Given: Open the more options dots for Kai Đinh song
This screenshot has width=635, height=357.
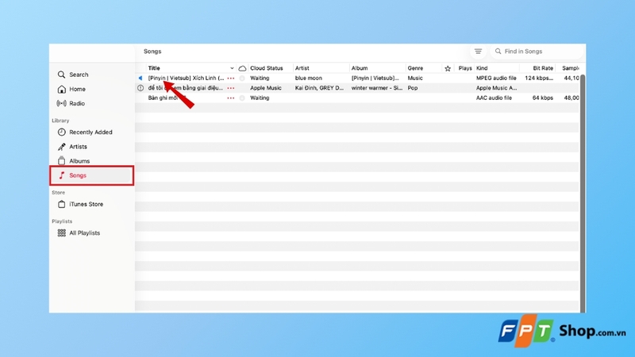Looking at the screenshot, I should (x=231, y=88).
